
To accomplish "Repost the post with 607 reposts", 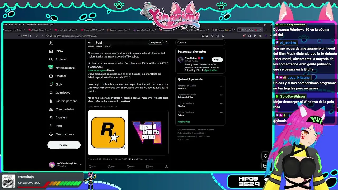I will tap(111, 167).
